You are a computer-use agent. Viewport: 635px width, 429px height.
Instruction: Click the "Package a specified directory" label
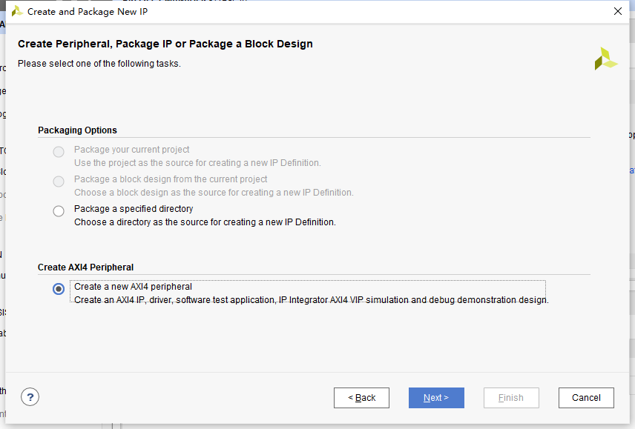click(x=134, y=209)
